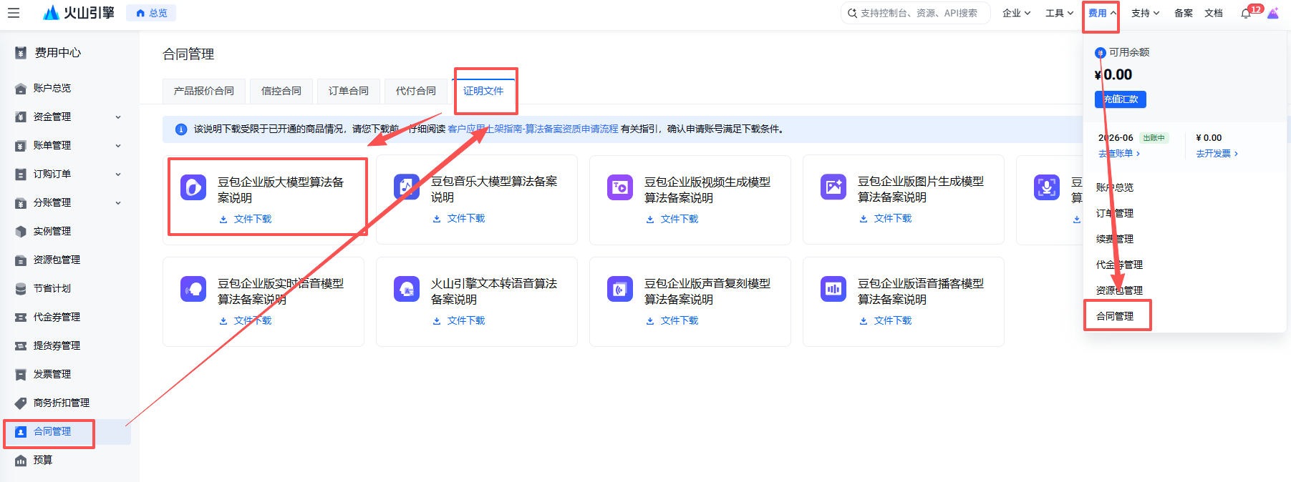Expand the 账单管理 sidebar chevron
Viewport: 1291px width, 482px height.
(x=118, y=145)
